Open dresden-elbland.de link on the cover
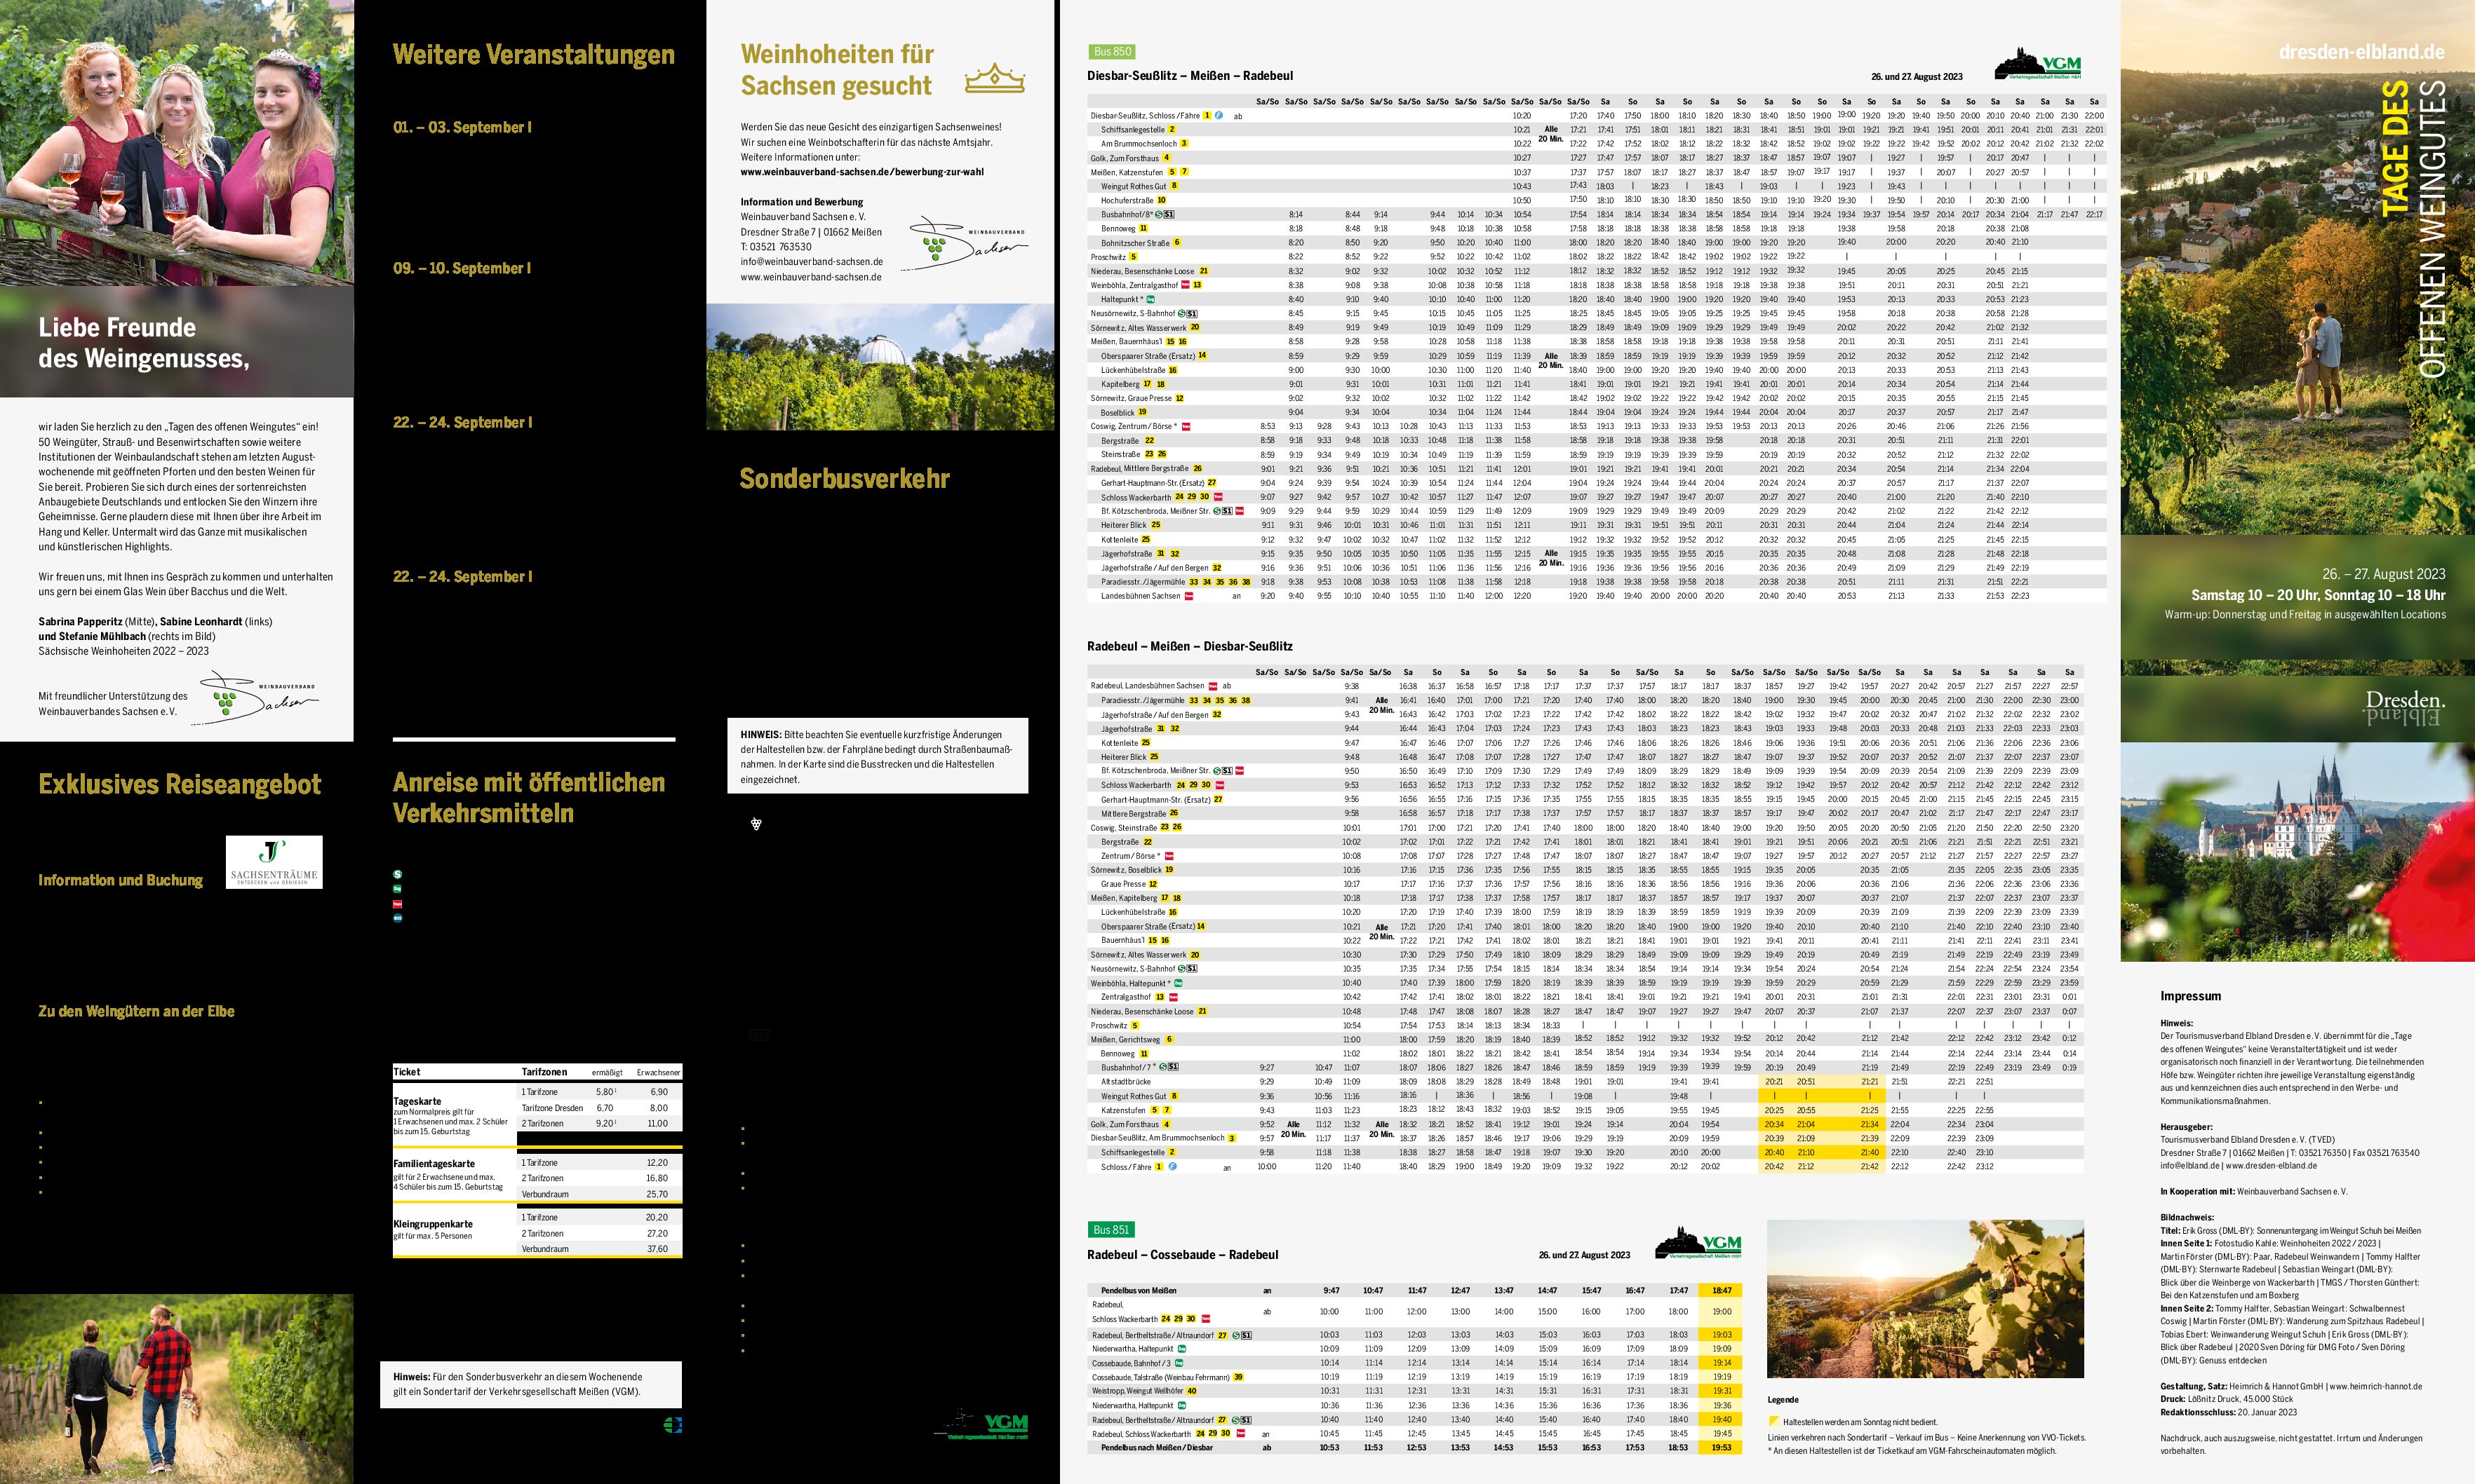The height and width of the screenshot is (1484, 2475). click(x=2361, y=52)
